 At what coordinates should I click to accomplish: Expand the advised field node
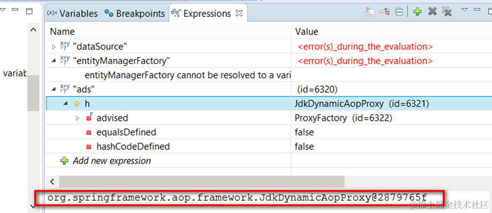pos(78,118)
